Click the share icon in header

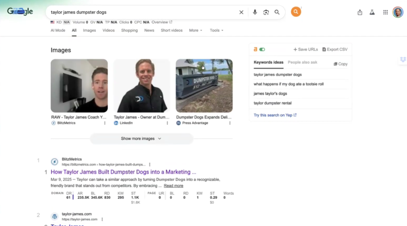(360, 12)
